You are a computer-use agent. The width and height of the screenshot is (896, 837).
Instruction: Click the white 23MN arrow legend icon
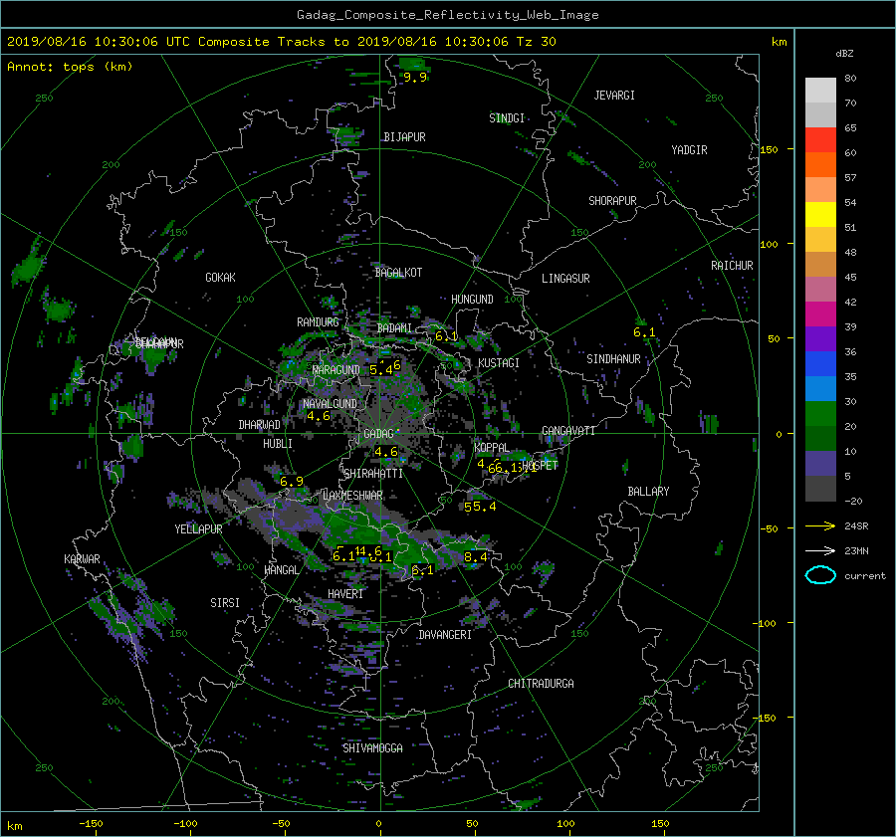820,550
